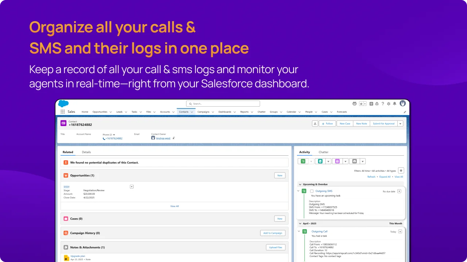Open the Trailhead guidance icon

[x=377, y=104]
